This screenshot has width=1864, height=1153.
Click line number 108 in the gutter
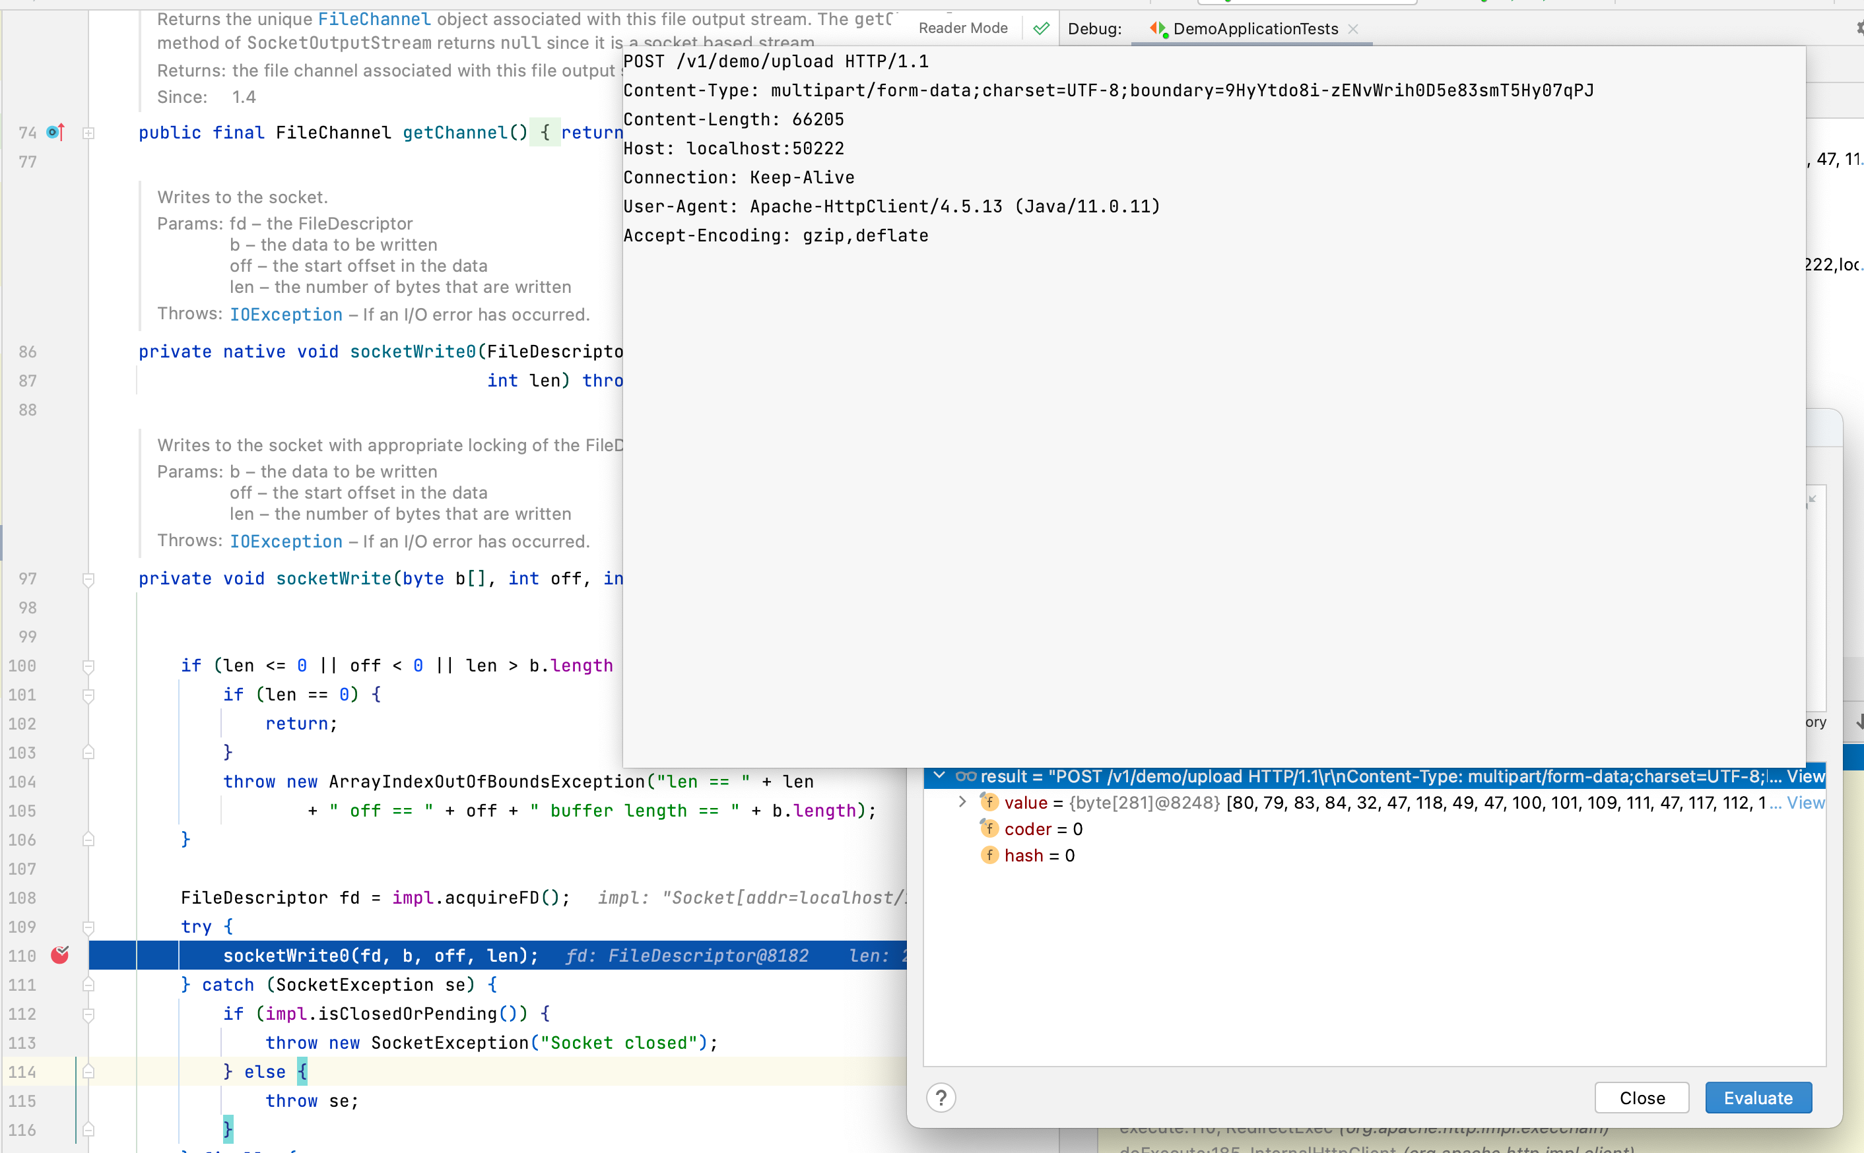coord(22,898)
